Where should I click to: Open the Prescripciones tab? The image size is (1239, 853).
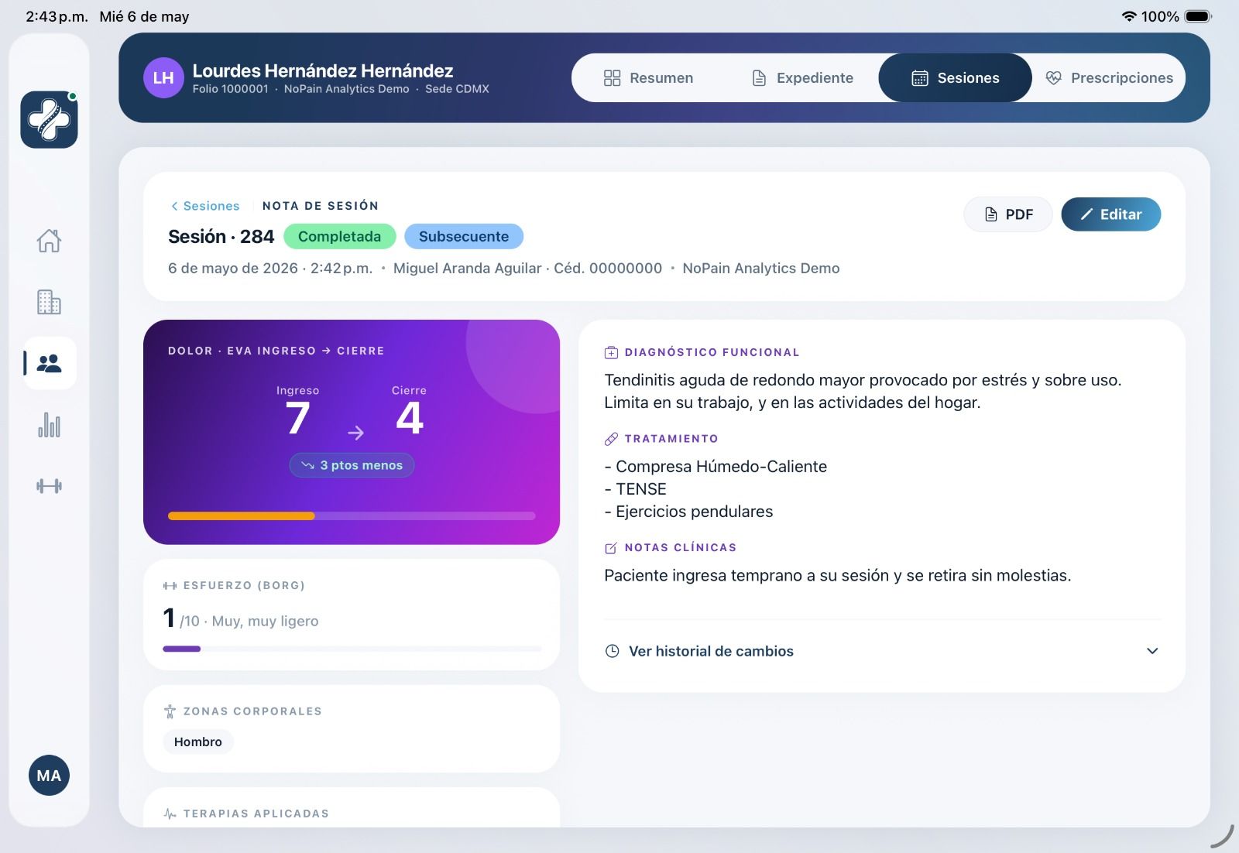(1109, 78)
